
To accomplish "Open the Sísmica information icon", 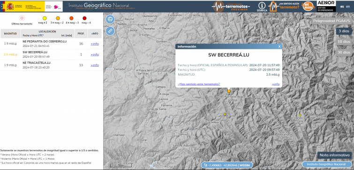I will pos(262,7).
